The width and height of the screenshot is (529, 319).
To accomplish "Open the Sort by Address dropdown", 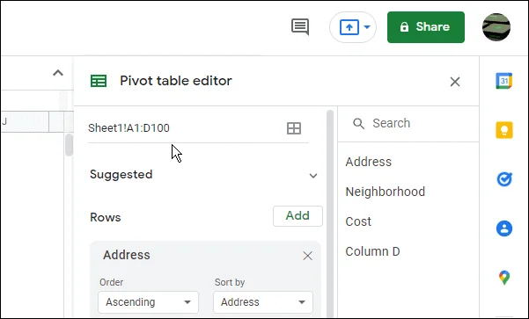I will 263,302.
